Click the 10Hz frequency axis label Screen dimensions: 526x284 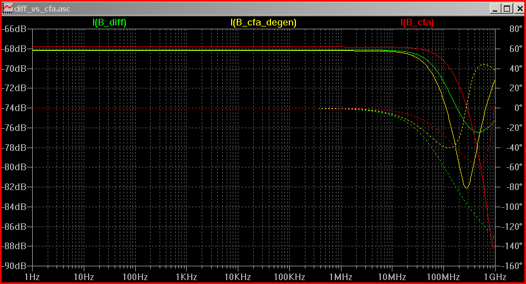(x=84, y=277)
